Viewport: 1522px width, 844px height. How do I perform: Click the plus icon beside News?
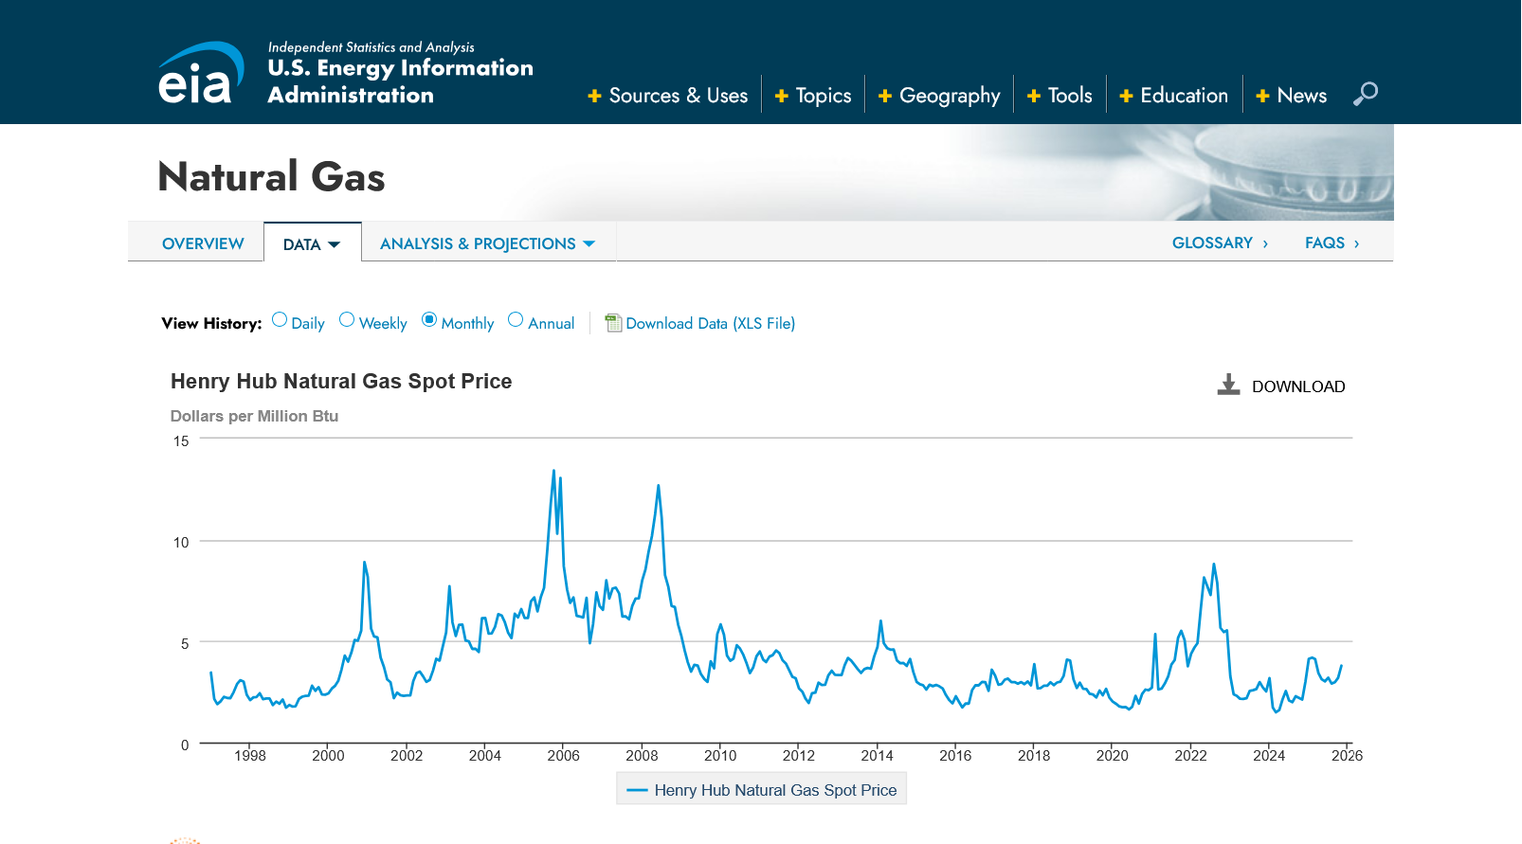1262,96
